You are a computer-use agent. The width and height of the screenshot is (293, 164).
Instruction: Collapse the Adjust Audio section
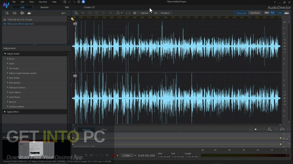pos(5,53)
